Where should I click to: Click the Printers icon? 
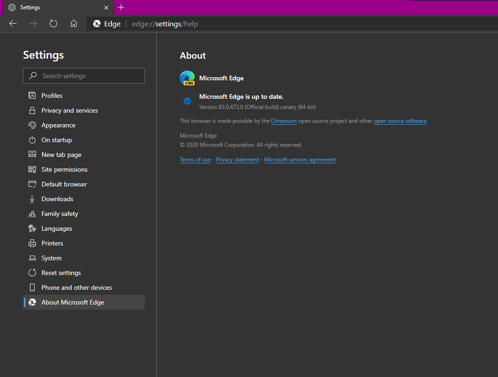click(32, 243)
